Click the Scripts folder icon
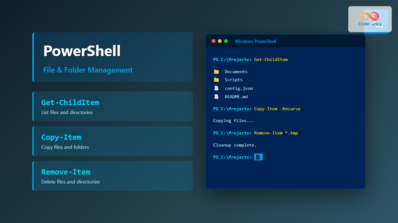 tap(216, 80)
